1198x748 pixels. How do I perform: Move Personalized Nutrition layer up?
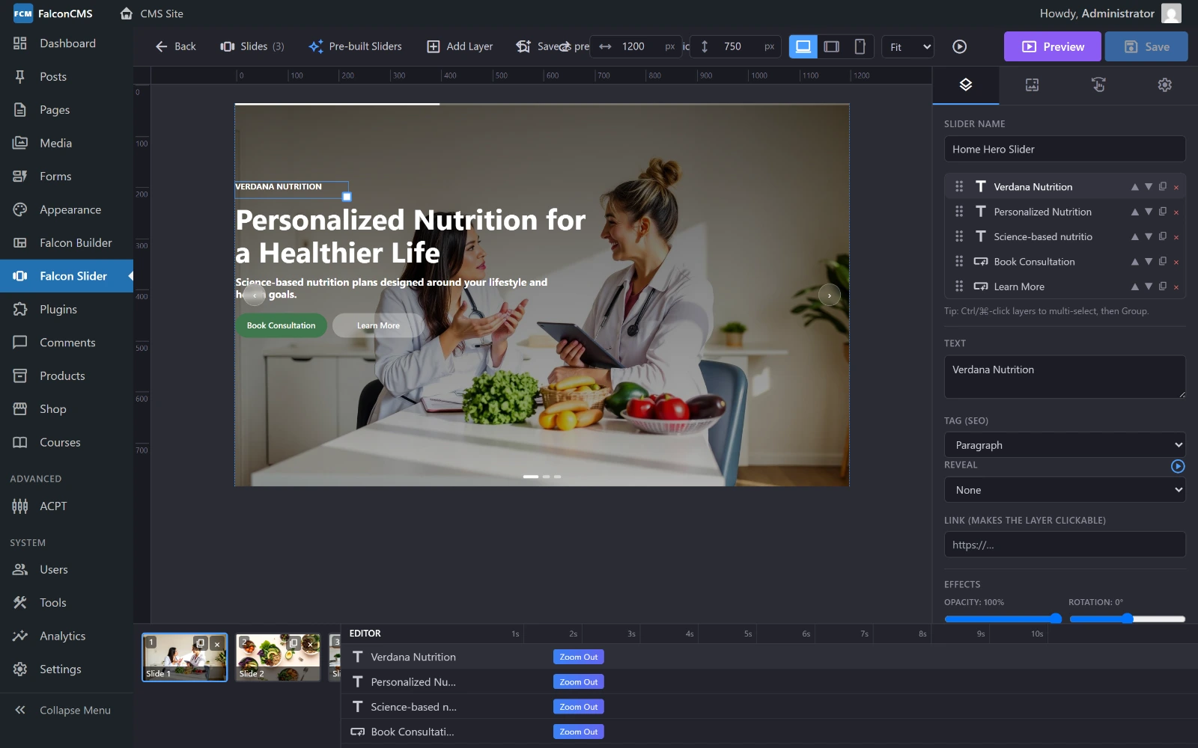[1135, 212]
